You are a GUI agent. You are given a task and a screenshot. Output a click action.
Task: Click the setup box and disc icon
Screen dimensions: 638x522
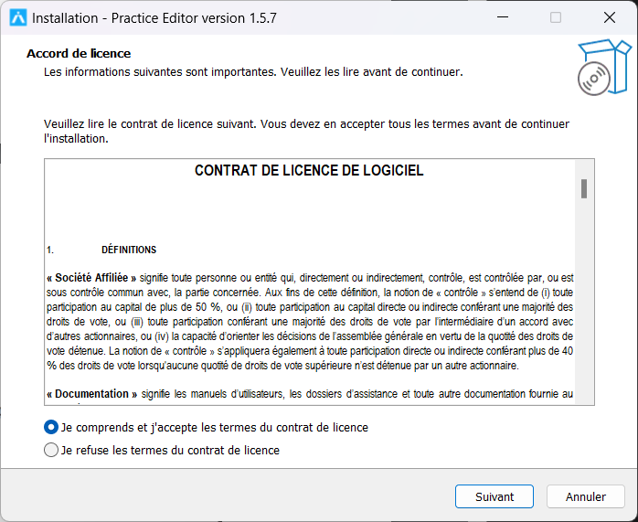604,67
